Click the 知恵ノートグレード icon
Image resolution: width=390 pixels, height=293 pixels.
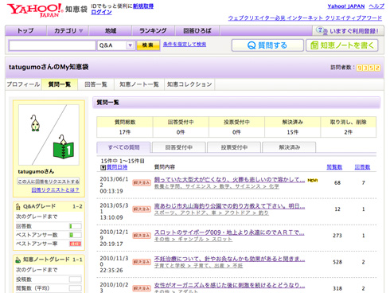[18, 260]
